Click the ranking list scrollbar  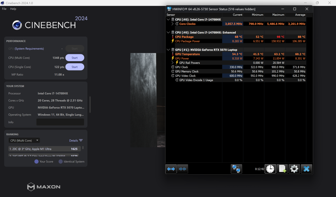point(83,148)
